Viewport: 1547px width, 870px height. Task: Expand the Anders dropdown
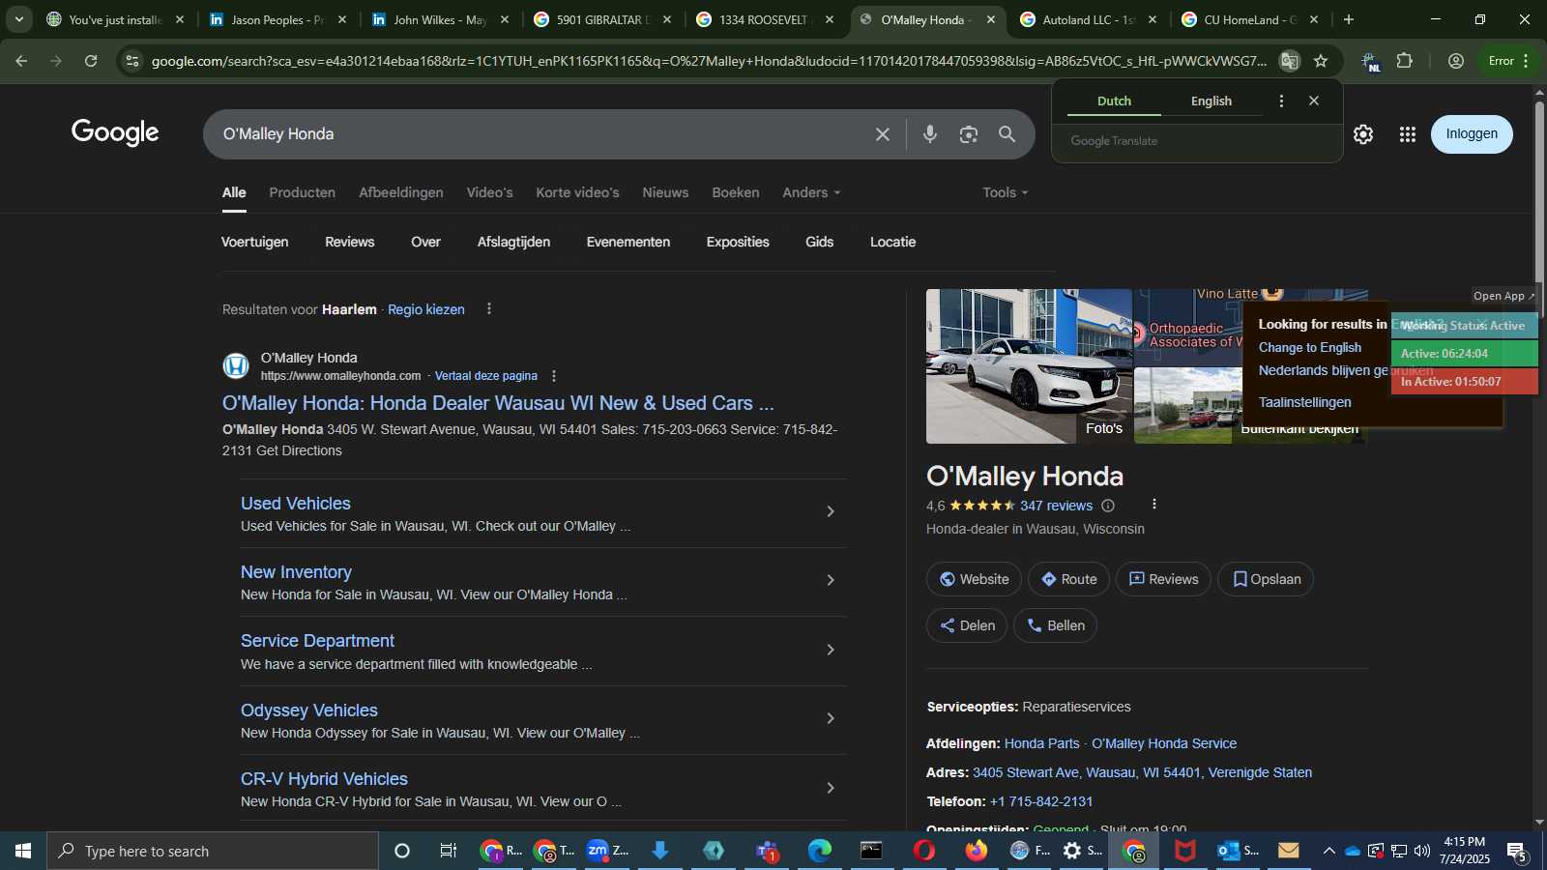coord(811,192)
